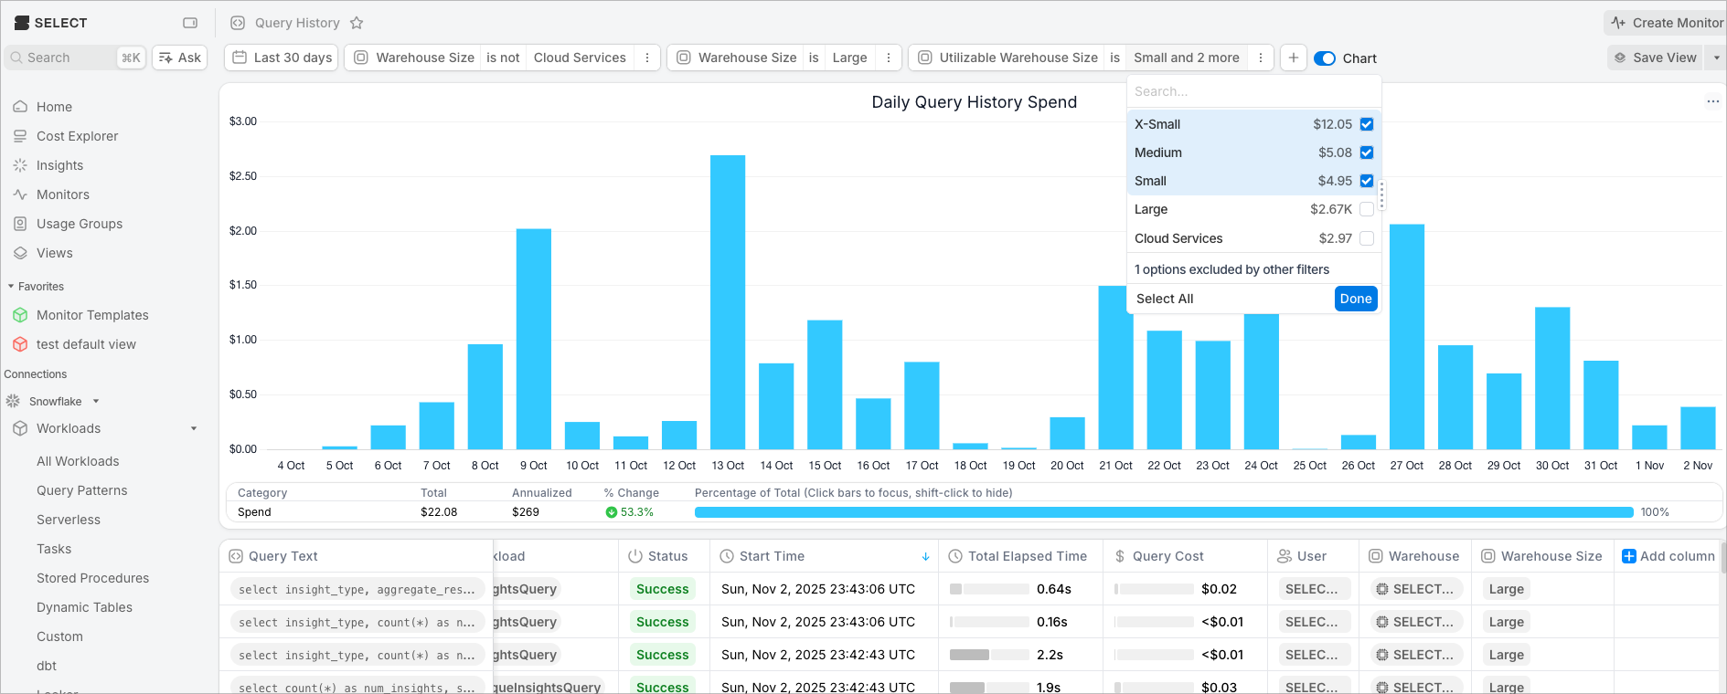
Task: Expand the Save View dropdown arrow
Action: (1716, 58)
